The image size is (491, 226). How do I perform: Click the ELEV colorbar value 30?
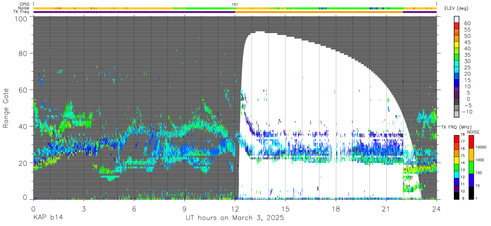[467, 61]
